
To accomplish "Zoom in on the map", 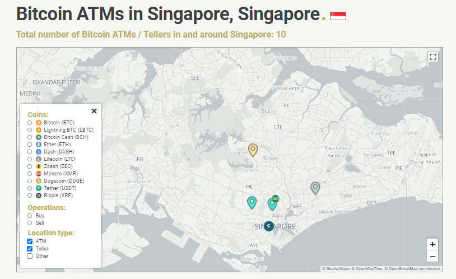I will pyautogui.click(x=432, y=244).
